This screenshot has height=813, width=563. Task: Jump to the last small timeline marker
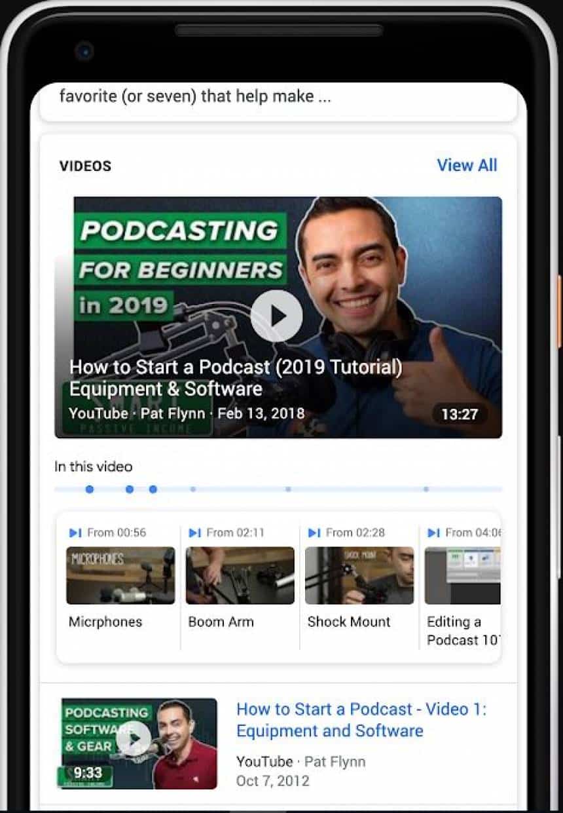click(x=426, y=489)
